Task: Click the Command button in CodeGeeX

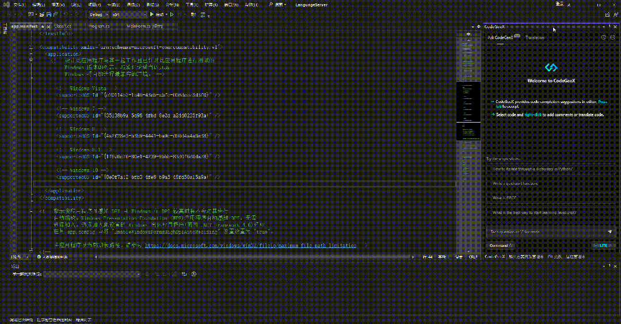Action: 500,246
